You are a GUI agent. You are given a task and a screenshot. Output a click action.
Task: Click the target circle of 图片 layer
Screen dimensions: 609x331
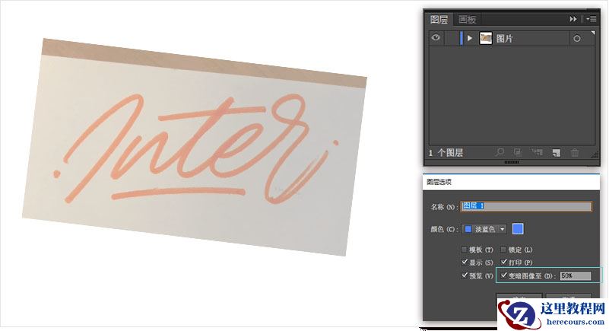pyautogui.click(x=577, y=39)
